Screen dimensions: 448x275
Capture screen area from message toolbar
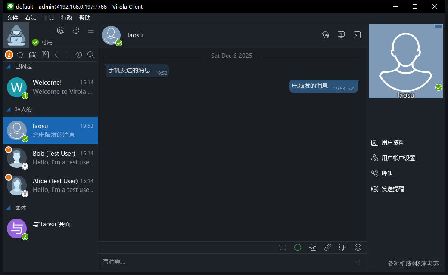point(342,247)
